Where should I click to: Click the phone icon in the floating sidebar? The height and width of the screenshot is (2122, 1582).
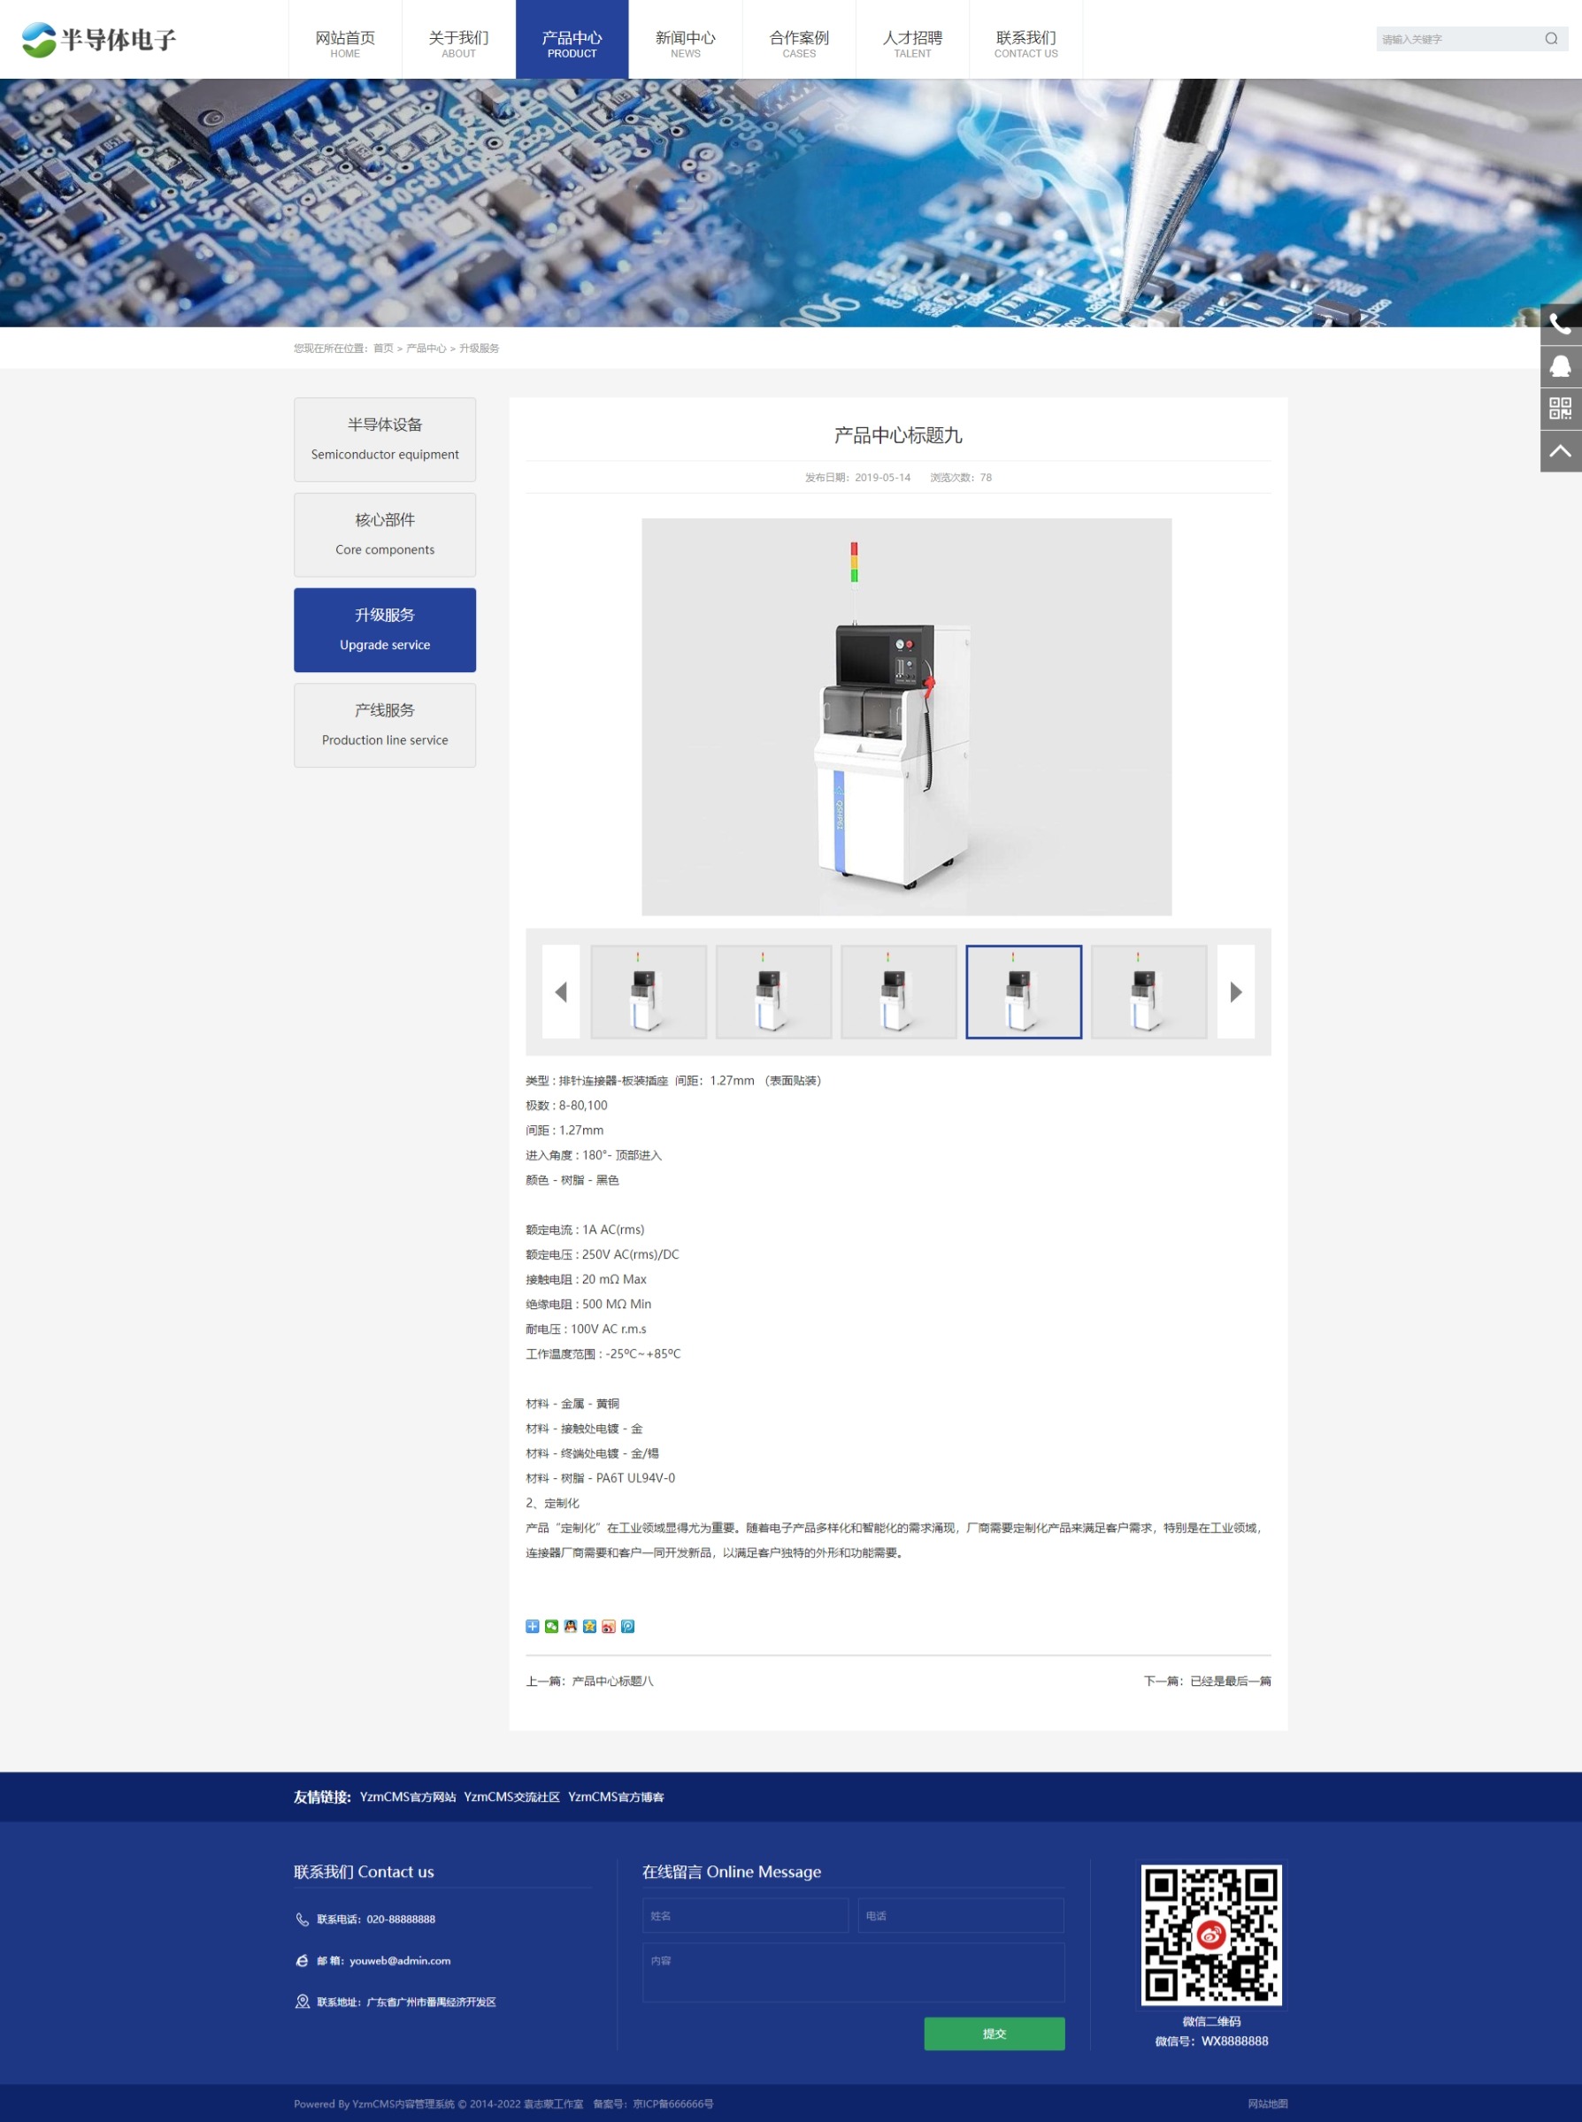[1560, 325]
